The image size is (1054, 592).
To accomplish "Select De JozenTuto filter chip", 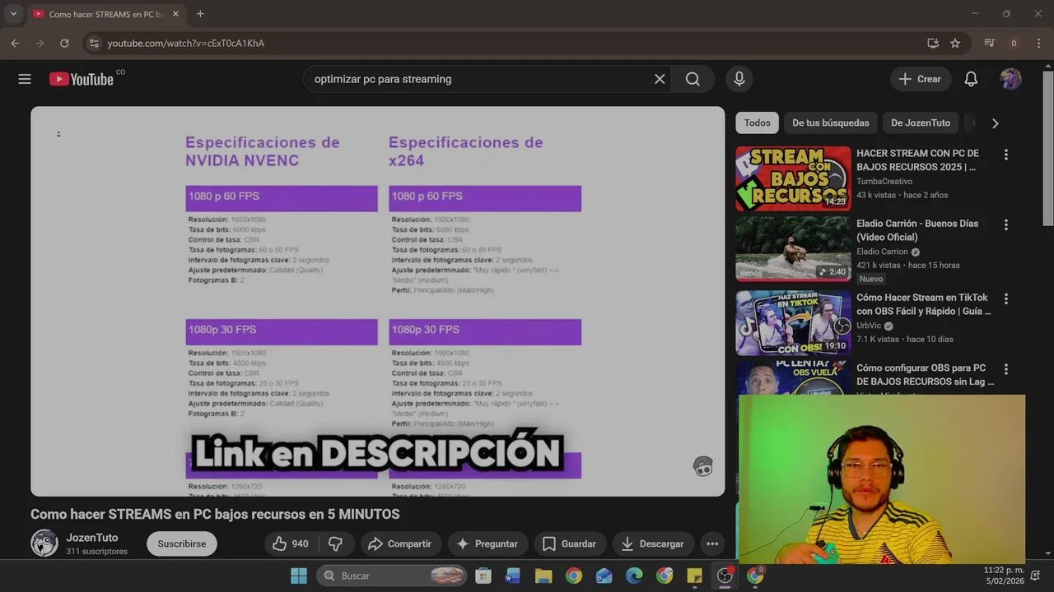I will (921, 123).
